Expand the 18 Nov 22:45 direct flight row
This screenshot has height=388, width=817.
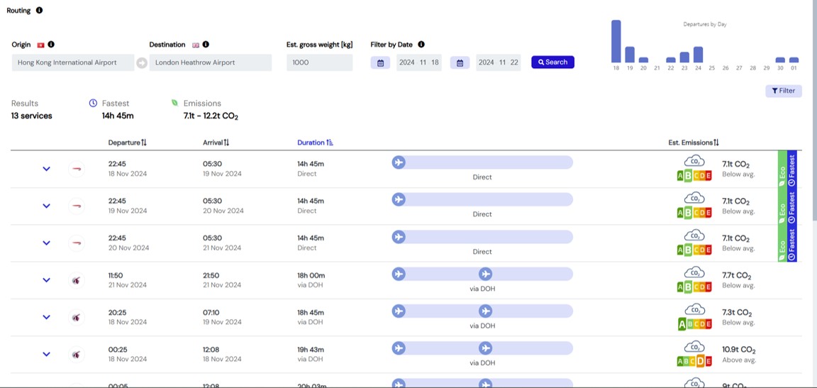46,169
